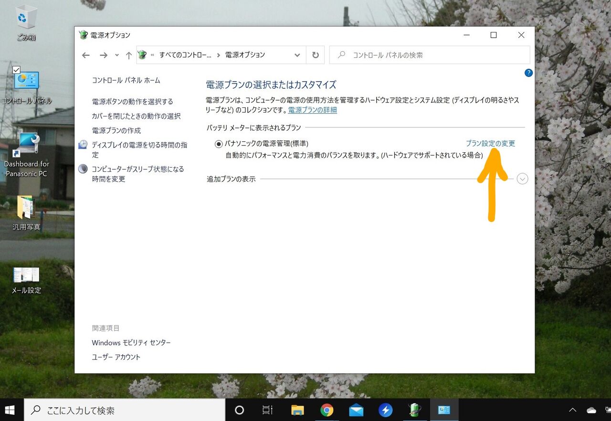
Task: Open Windows モビリティ センター link
Action: [x=131, y=343]
